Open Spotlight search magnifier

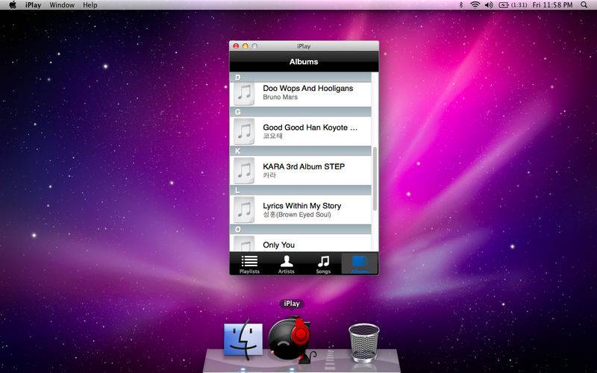pyautogui.click(x=584, y=5)
